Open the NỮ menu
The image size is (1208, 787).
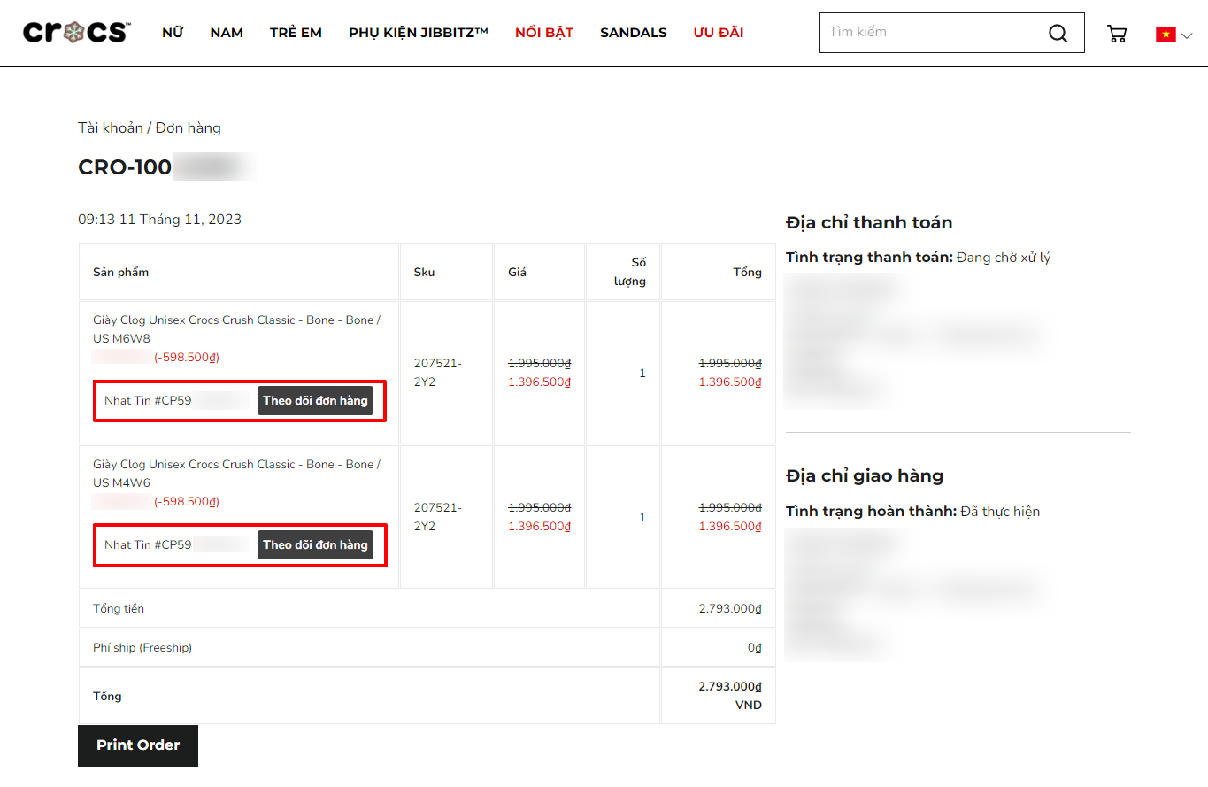[173, 33]
